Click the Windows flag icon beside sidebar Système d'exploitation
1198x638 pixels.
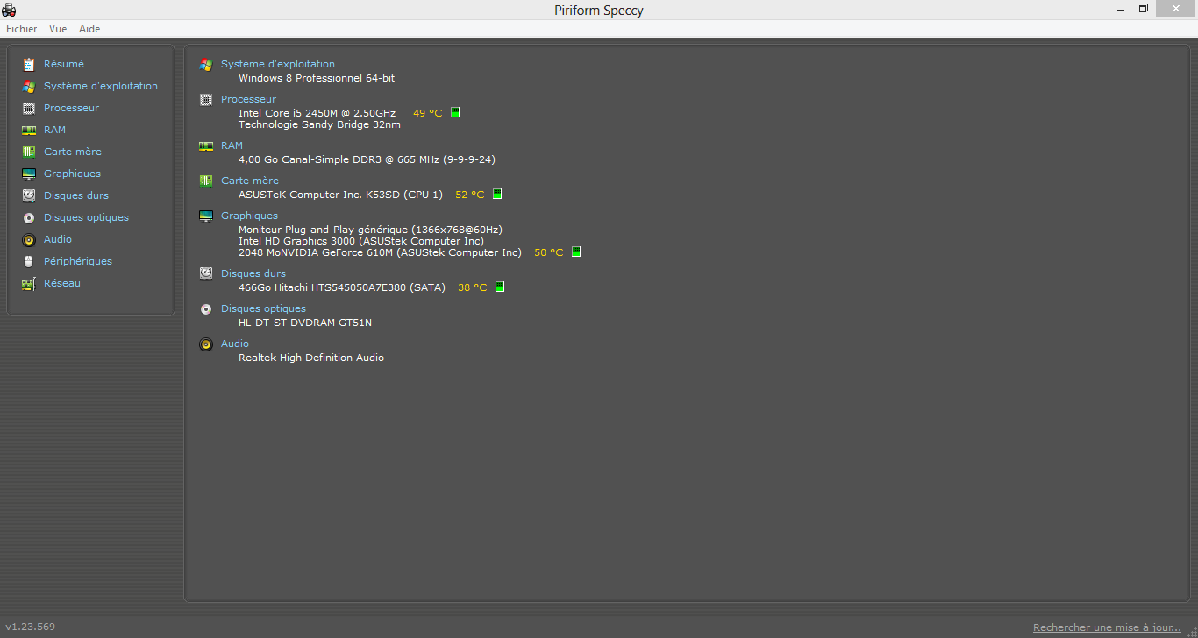click(x=29, y=86)
